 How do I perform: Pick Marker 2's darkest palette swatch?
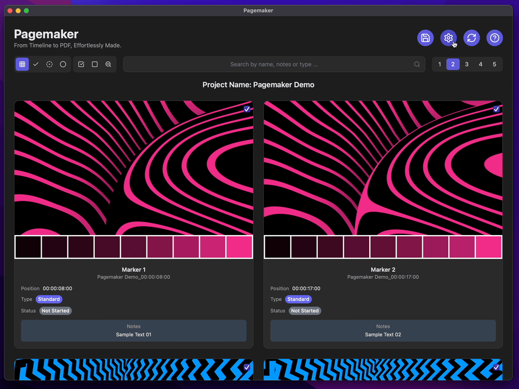point(277,247)
